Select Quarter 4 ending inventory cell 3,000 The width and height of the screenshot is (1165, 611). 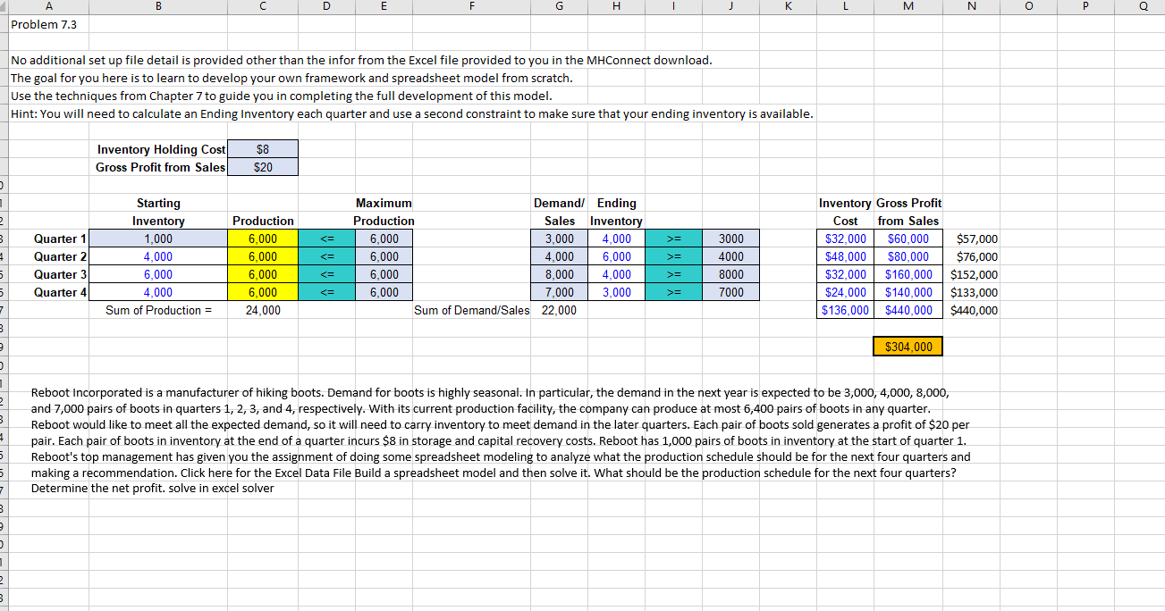(x=616, y=292)
